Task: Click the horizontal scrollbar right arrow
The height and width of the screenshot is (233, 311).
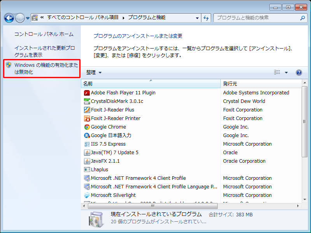Action: [298, 206]
